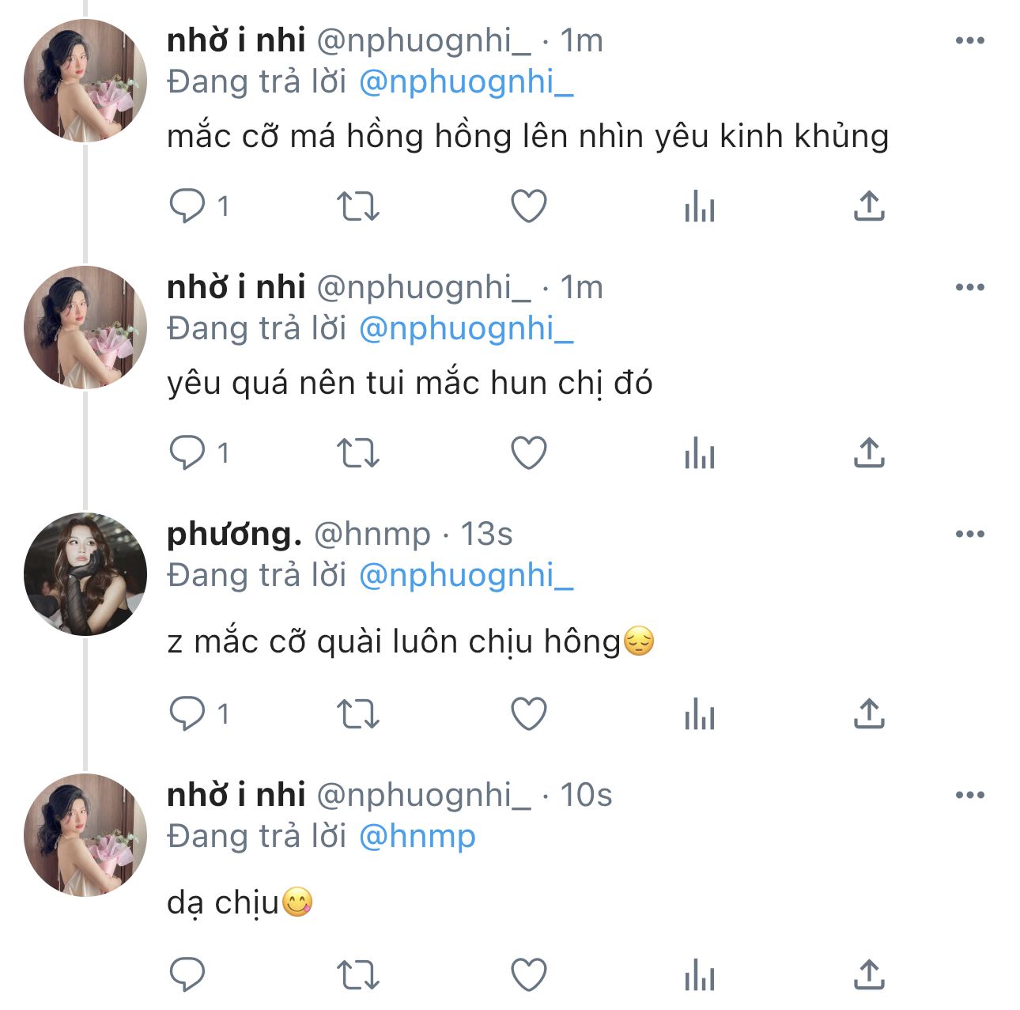Like the "z mắc cỡ quài" tweet

pos(529,714)
